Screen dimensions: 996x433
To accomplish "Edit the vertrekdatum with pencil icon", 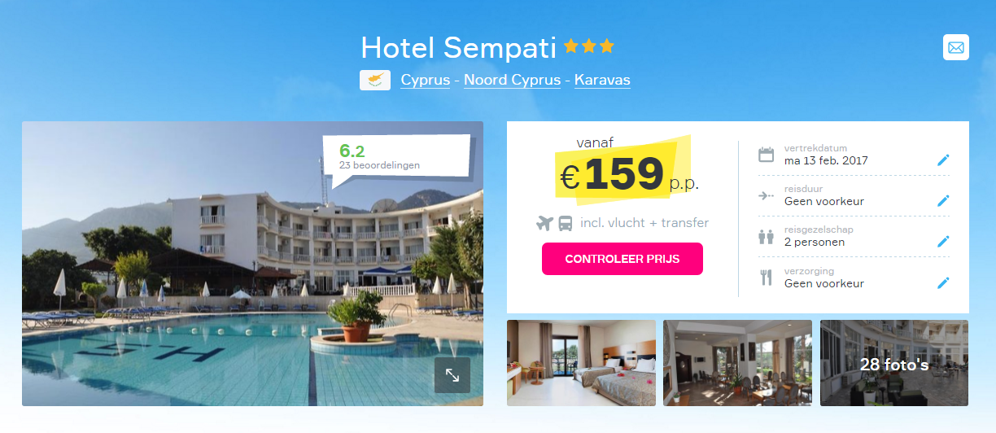I will pyautogui.click(x=943, y=160).
